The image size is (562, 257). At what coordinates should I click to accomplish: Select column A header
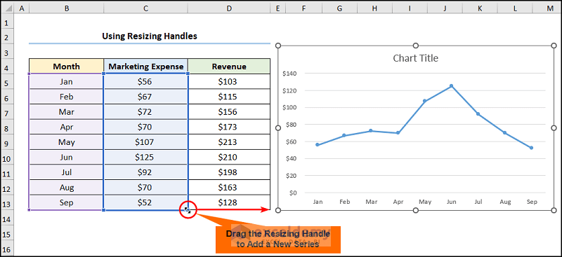point(22,8)
